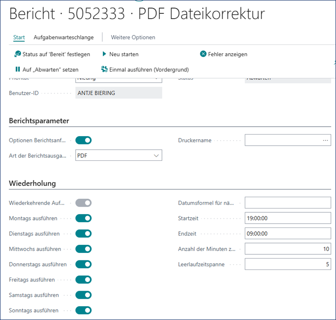
Task: Click the Auf Abwarten setzen pause icon
Action: [18, 69]
